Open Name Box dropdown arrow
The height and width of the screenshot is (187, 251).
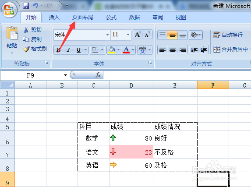65,75
